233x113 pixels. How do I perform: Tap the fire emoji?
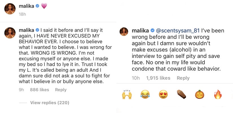(x=218, y=95)
